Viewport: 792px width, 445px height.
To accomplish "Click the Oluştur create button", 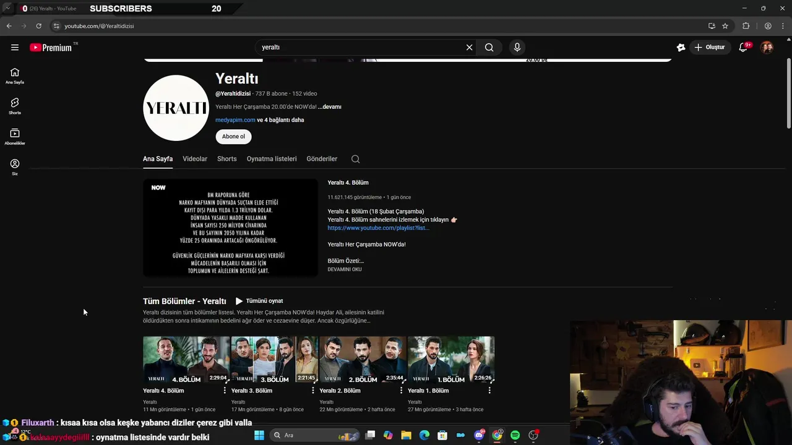I will coord(709,48).
